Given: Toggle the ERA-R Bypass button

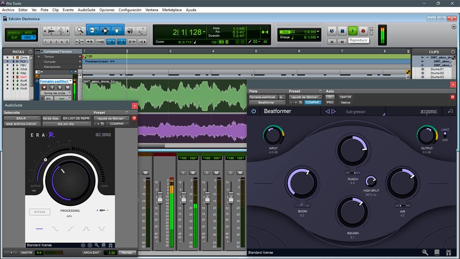Looking at the screenshot, I should coord(40,212).
